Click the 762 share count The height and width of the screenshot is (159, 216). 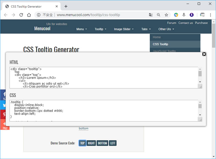(5, 128)
